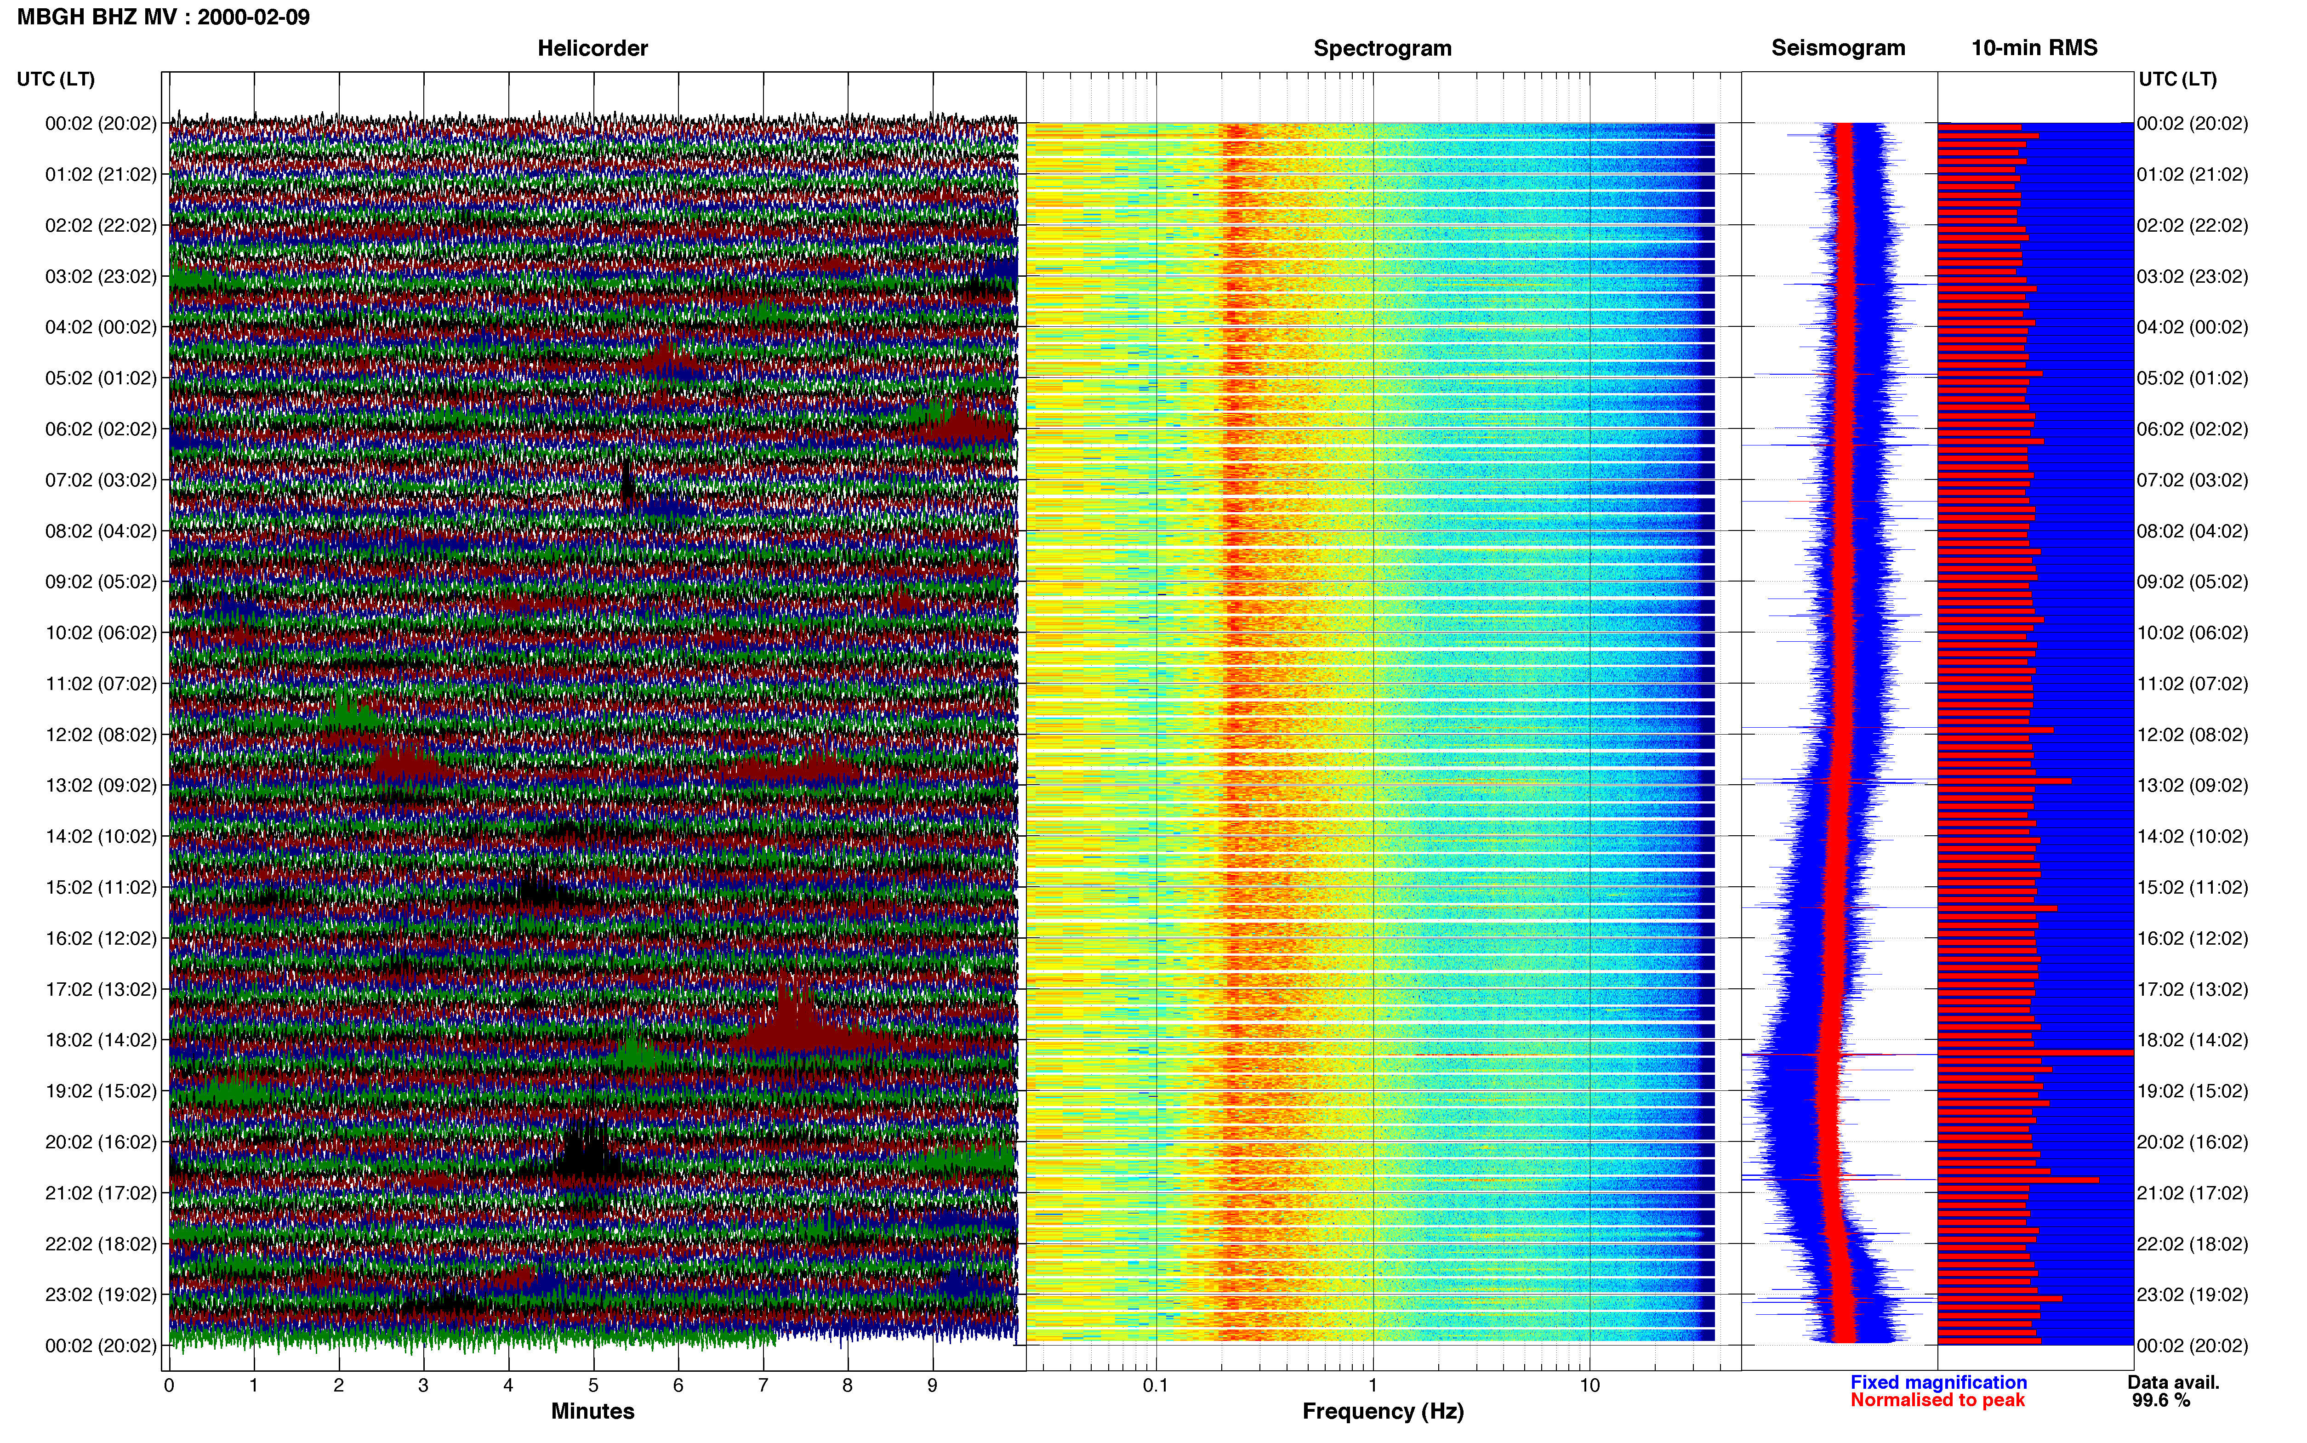Click left time label '07:02 (03:02)'
This screenshot has width=2307, height=1443.
101,480
